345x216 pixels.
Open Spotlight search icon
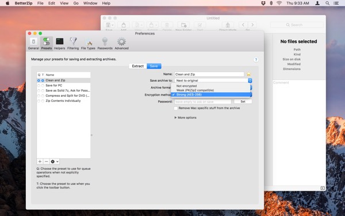(327, 3)
